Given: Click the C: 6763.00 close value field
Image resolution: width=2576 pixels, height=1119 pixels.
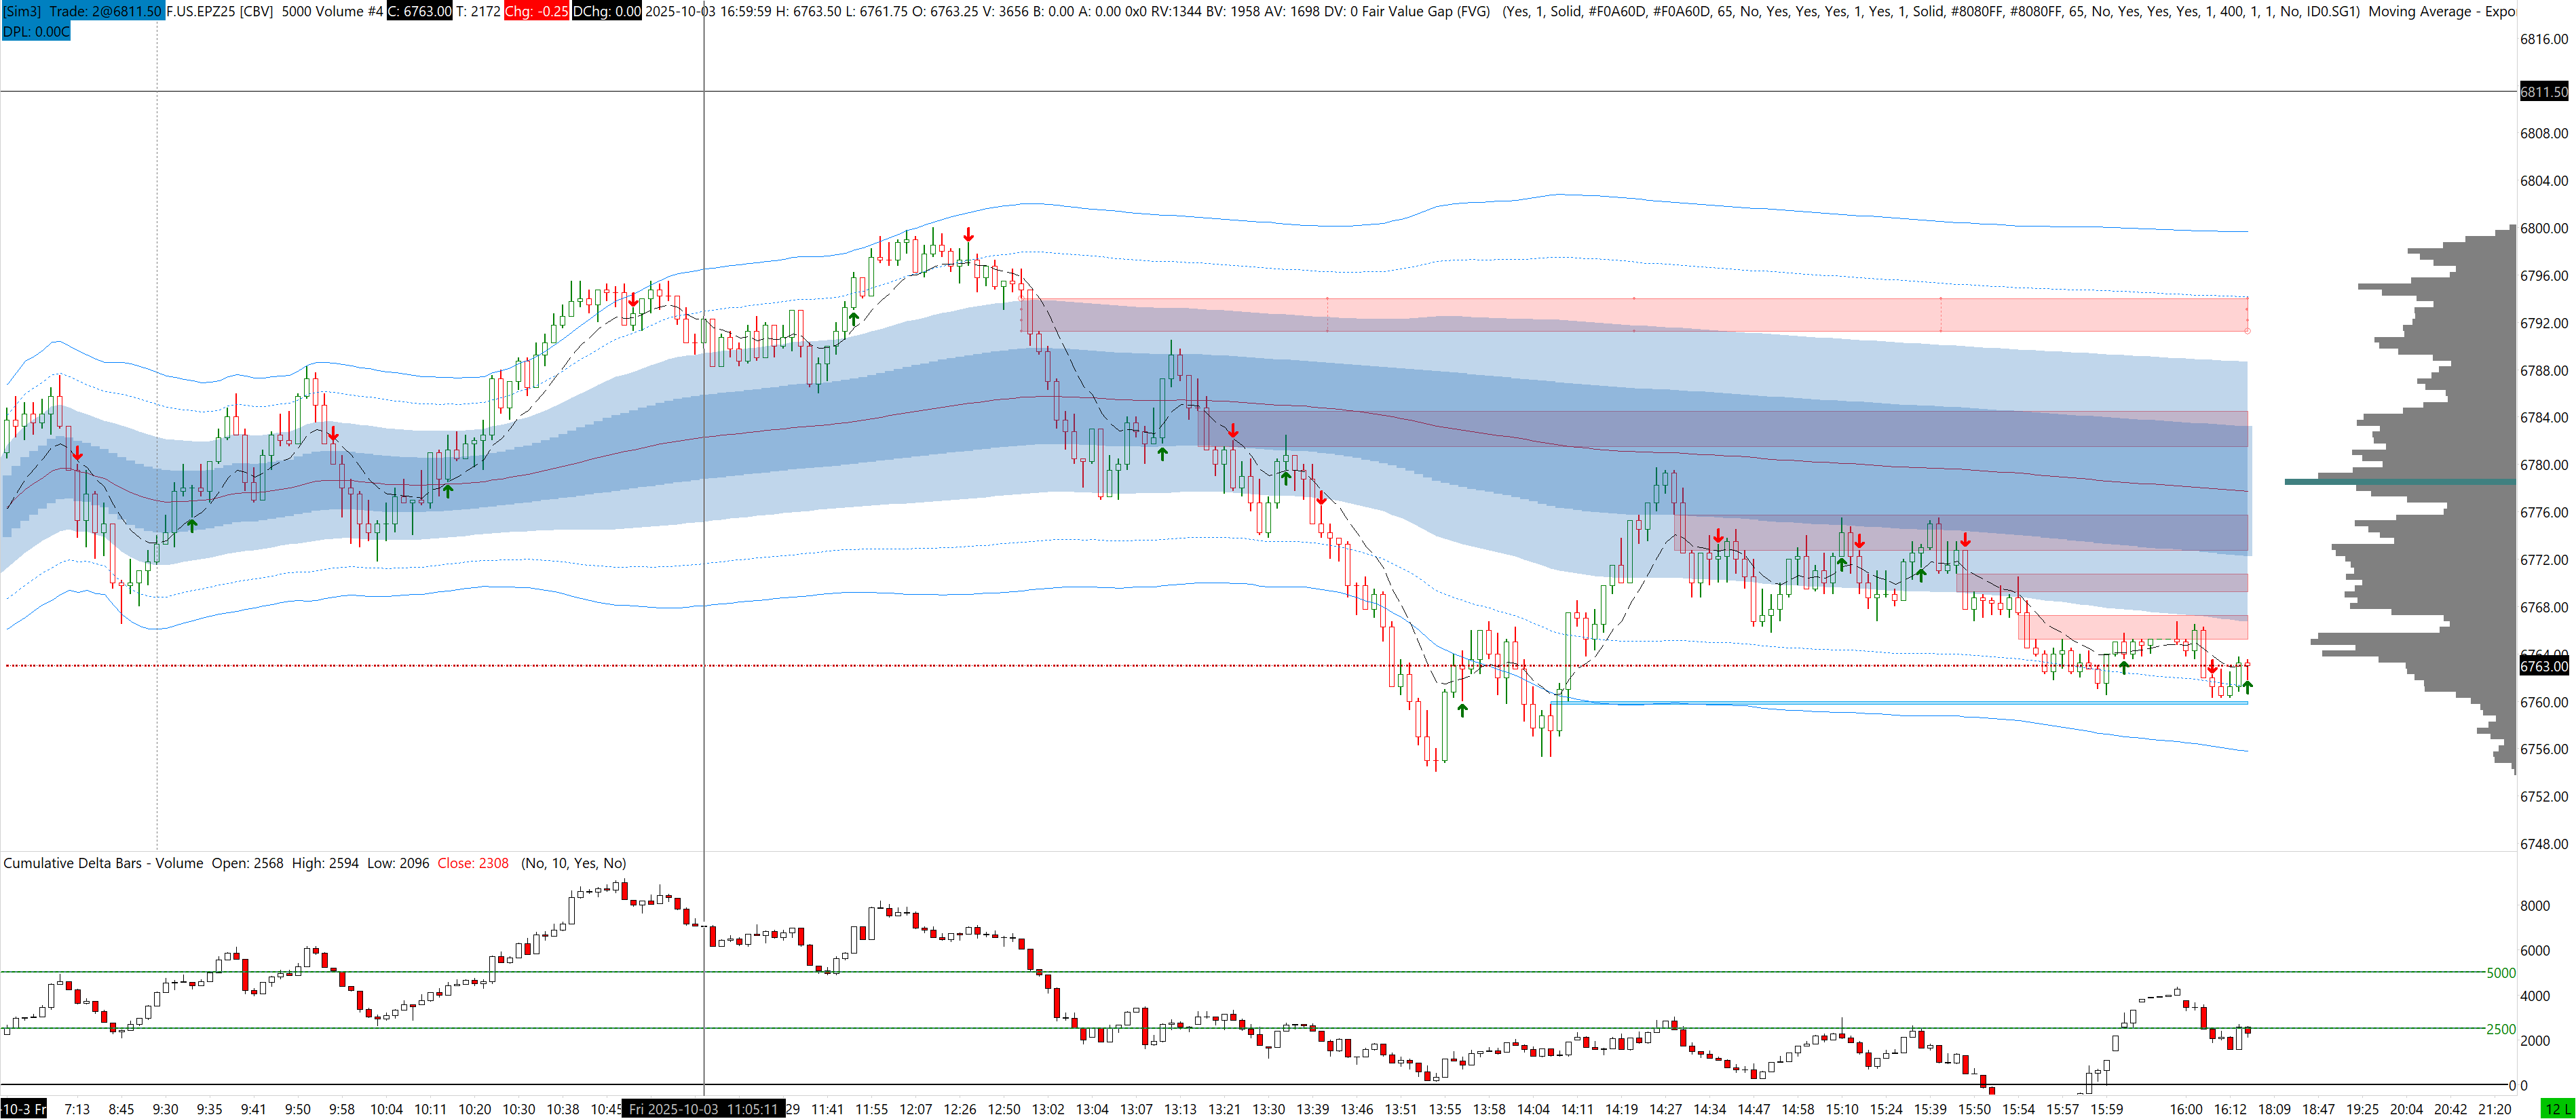Looking at the screenshot, I should (x=419, y=11).
